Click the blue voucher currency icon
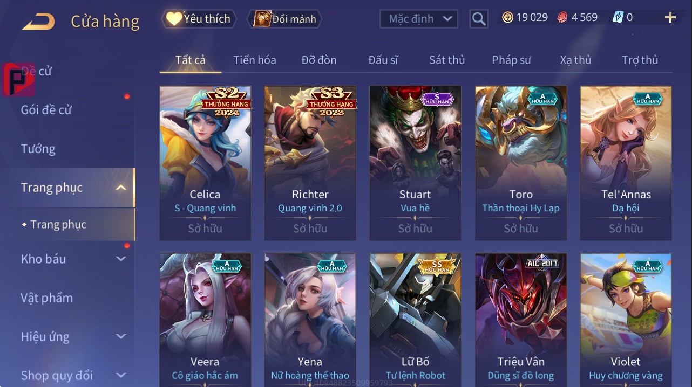 click(x=618, y=17)
